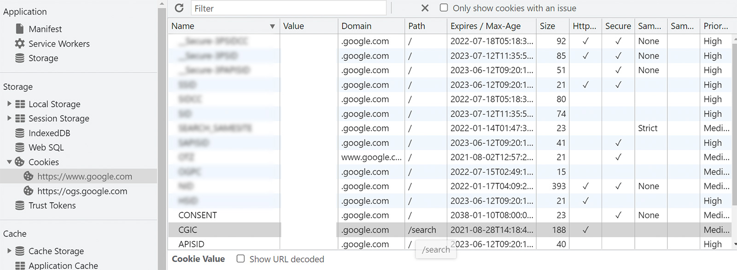
Task: Click the Trust Tokens database icon
Action: click(x=20, y=206)
